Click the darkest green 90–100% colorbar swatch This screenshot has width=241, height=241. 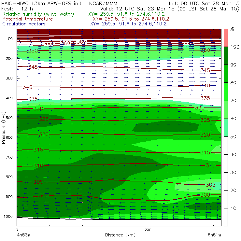click(x=226, y=56)
